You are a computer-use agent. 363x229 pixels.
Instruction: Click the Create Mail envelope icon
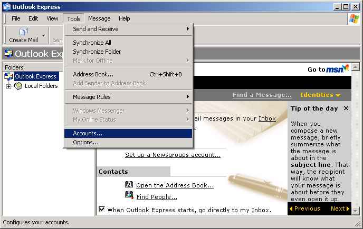23,32
